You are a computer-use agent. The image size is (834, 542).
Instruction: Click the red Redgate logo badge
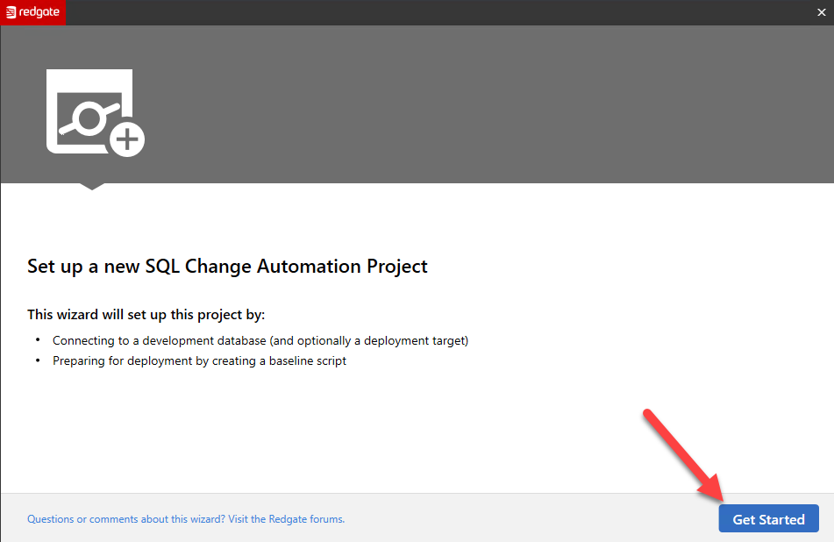click(33, 12)
